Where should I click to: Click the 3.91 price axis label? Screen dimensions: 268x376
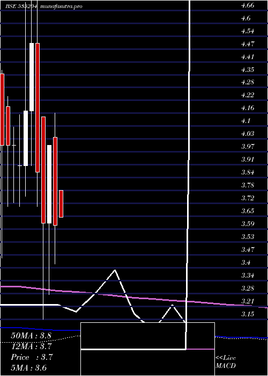248,160
